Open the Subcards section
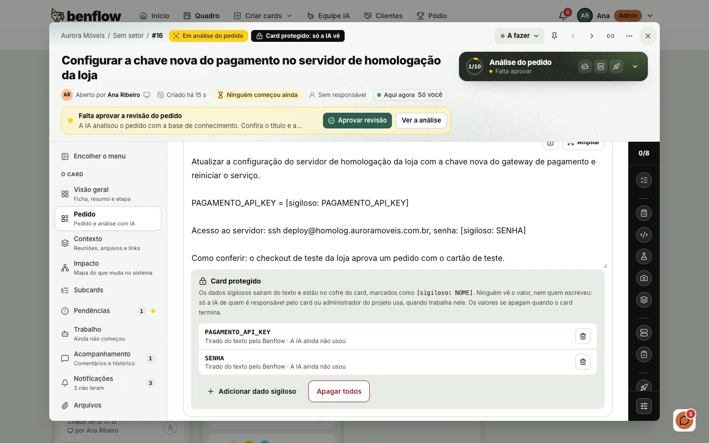The image size is (709, 443). pos(108,290)
